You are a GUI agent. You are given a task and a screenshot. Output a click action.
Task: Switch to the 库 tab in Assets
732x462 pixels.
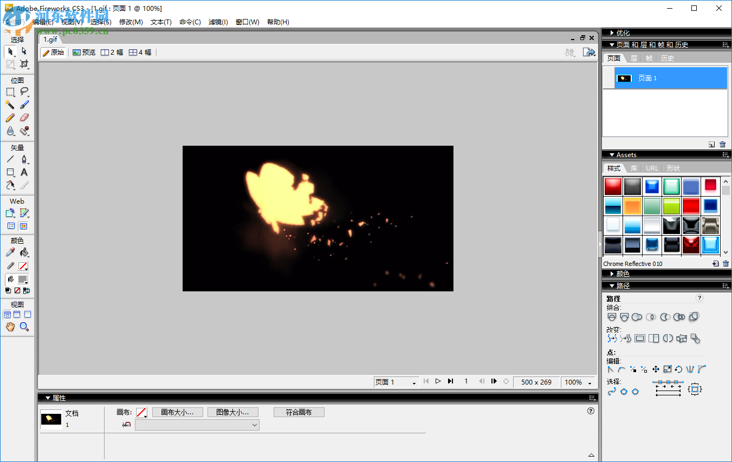pos(633,168)
